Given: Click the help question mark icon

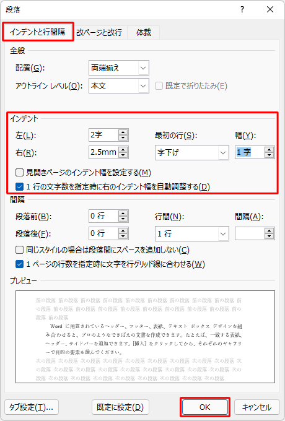Looking at the screenshot, I should [242, 10].
